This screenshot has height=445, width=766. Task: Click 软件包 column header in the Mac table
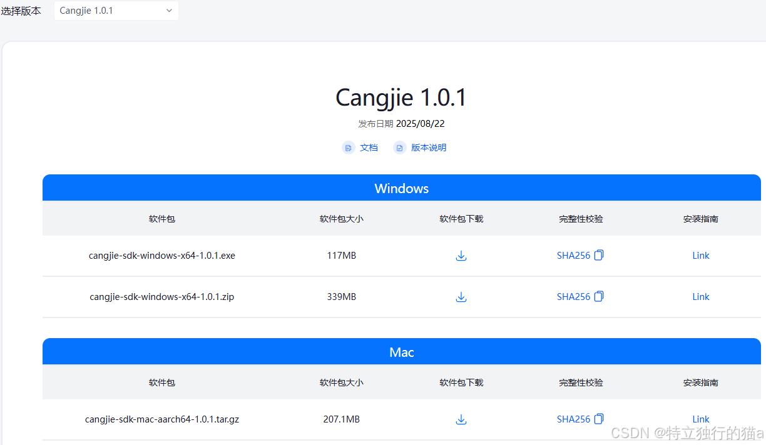[x=162, y=382]
